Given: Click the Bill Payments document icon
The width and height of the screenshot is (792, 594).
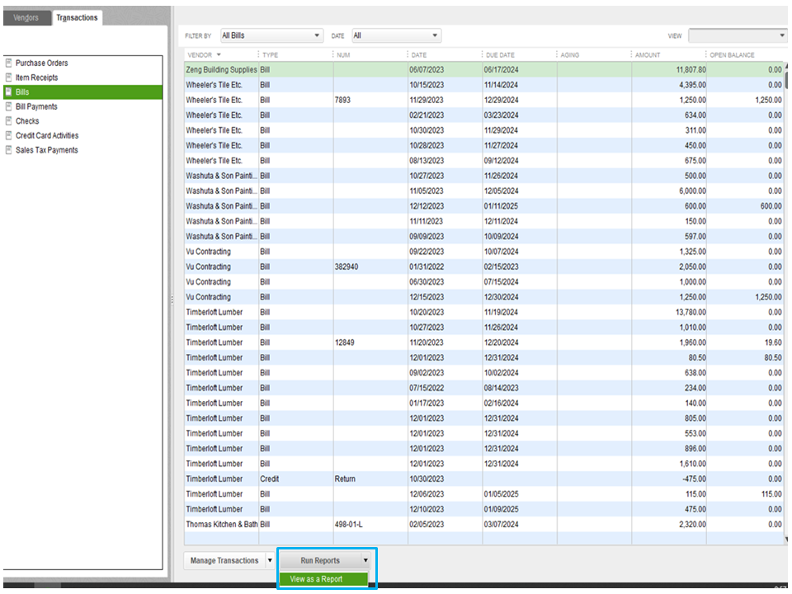Looking at the screenshot, I should [8, 106].
